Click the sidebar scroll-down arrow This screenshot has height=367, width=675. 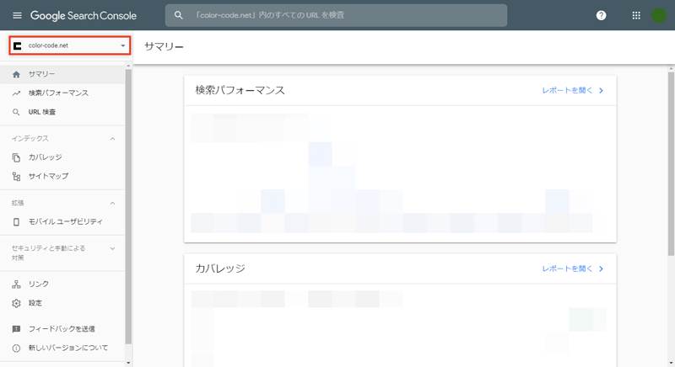pos(128,363)
